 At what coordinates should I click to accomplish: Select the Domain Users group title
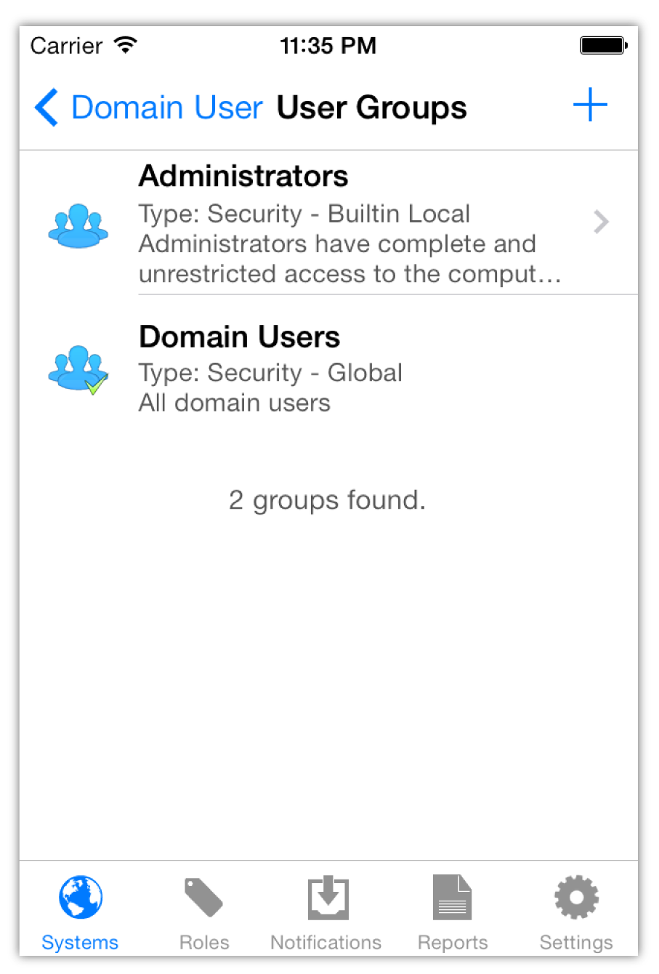point(239,337)
